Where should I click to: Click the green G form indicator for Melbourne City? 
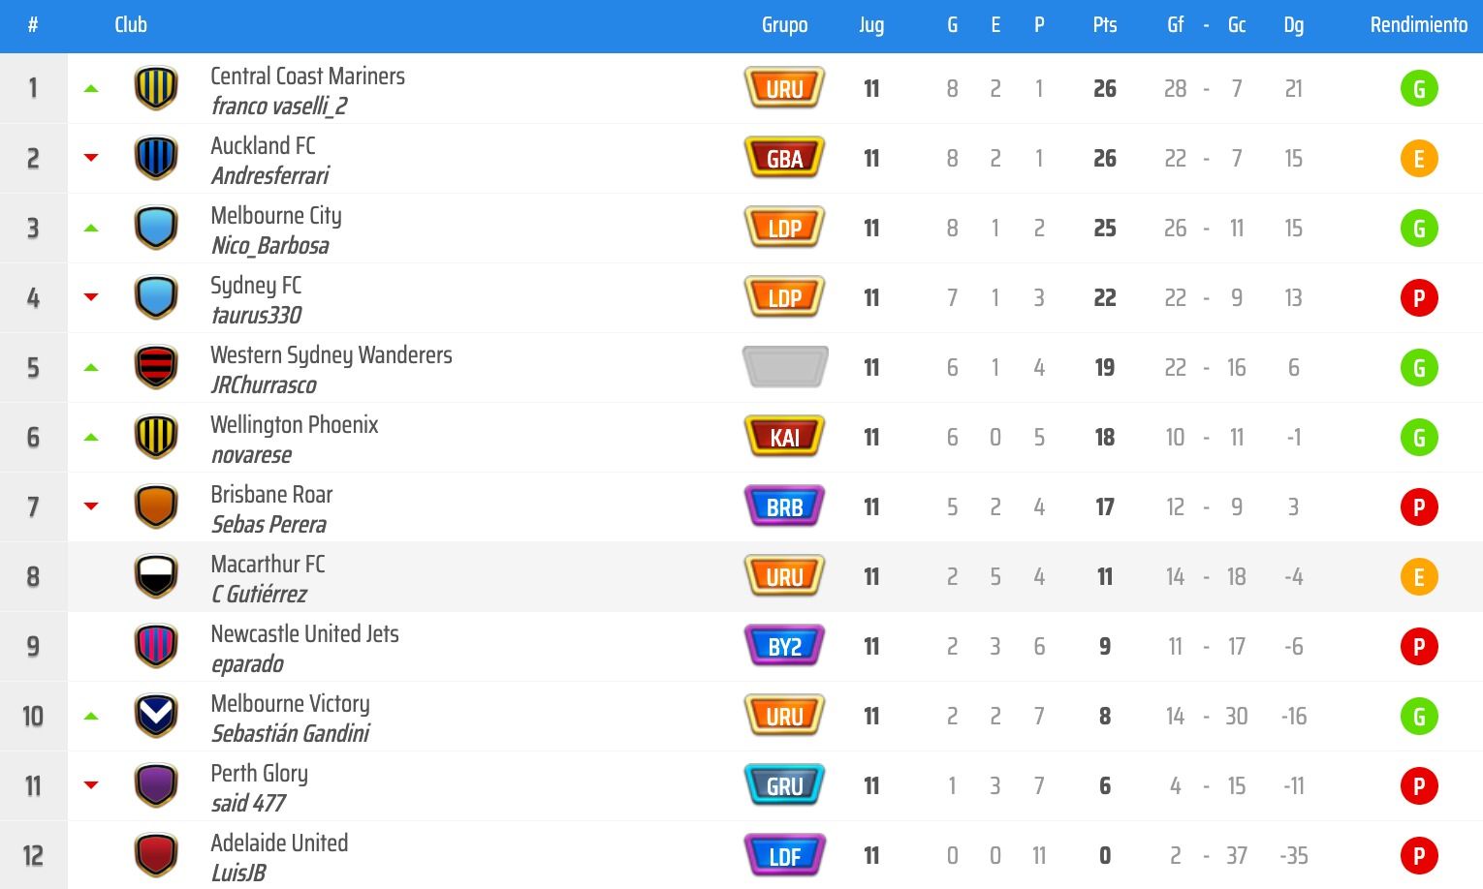pos(1419,229)
